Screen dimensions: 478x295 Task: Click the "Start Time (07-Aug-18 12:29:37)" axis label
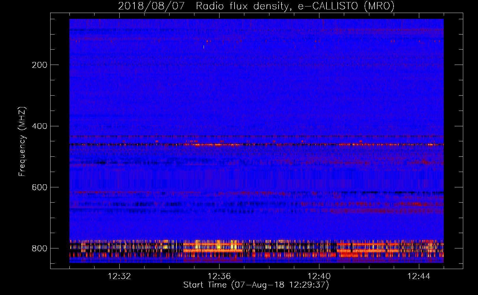tap(256, 285)
